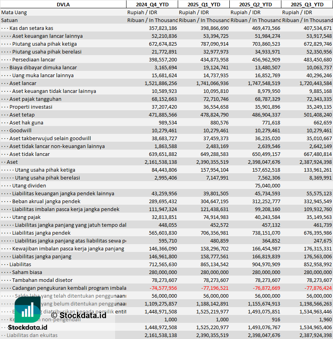Select Piutang usaha pihak berelasi label
This screenshot has height=339, width=333.
click(x=47, y=52)
